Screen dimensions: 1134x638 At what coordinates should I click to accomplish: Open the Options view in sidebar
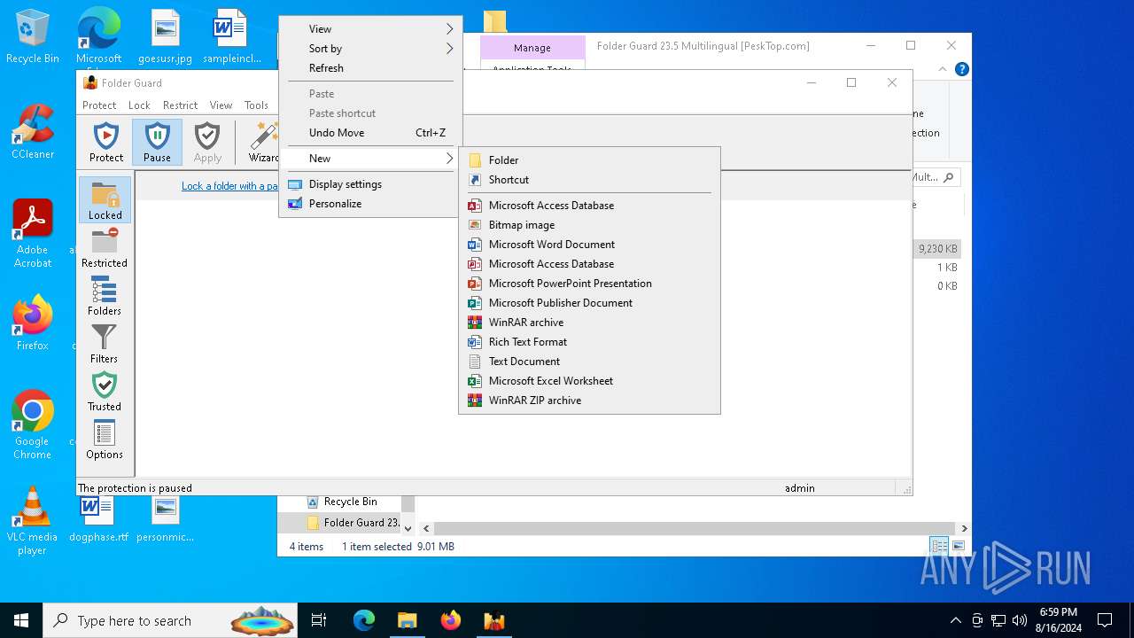point(105,440)
